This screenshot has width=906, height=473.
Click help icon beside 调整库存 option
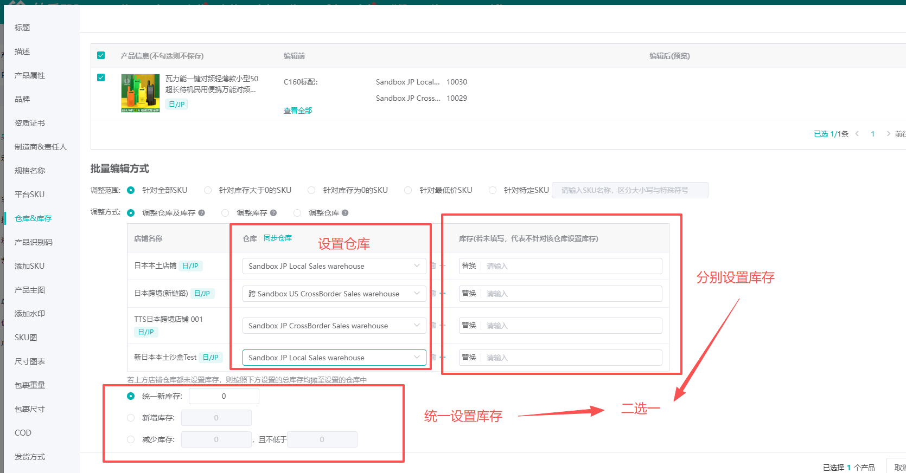273,213
